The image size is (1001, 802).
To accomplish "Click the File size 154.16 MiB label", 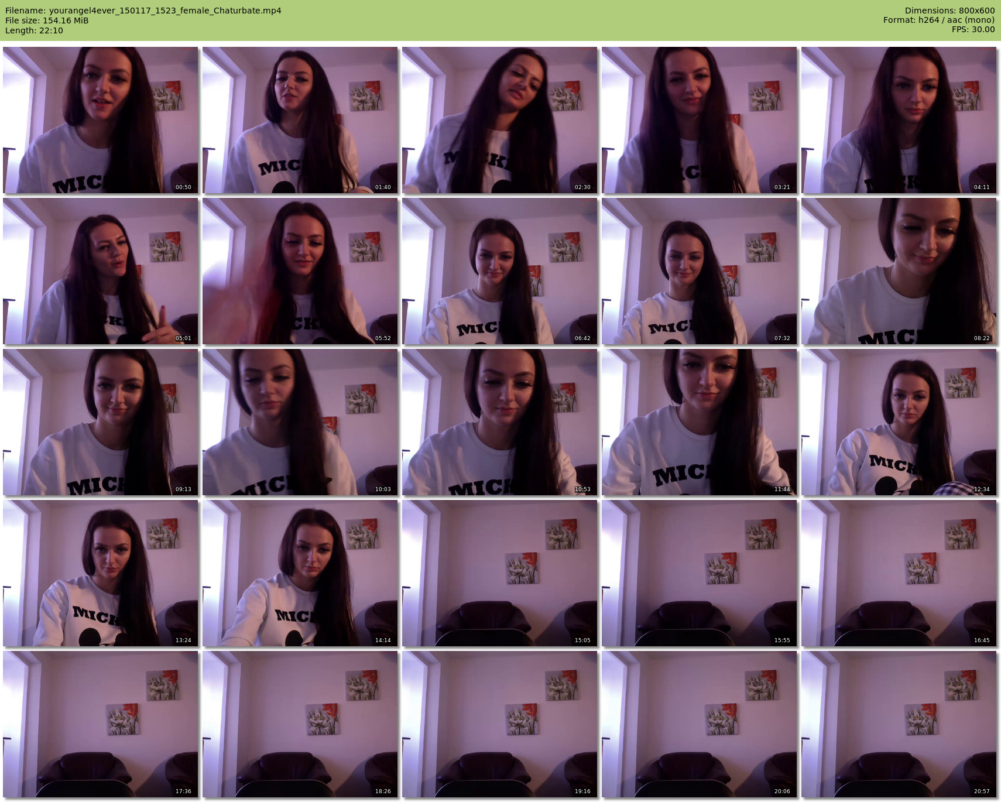I will tap(47, 20).
